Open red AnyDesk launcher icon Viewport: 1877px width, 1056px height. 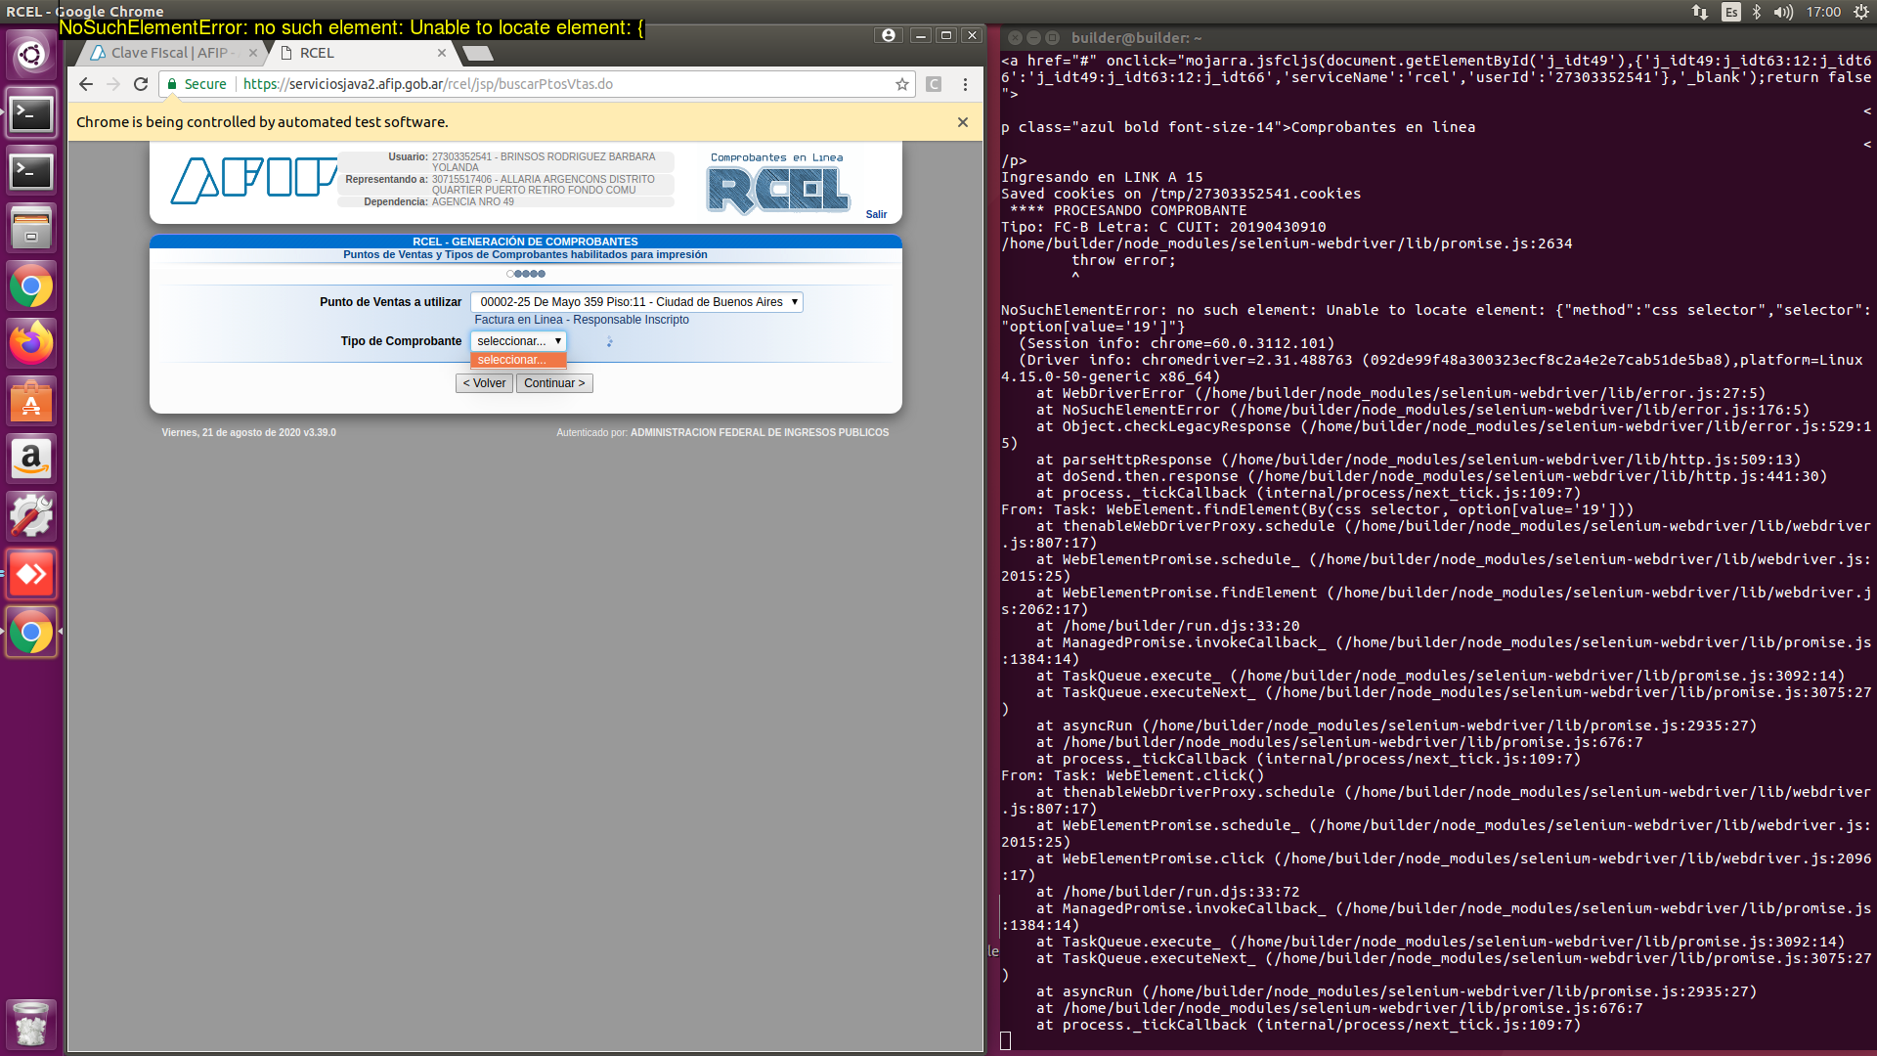tap(31, 574)
